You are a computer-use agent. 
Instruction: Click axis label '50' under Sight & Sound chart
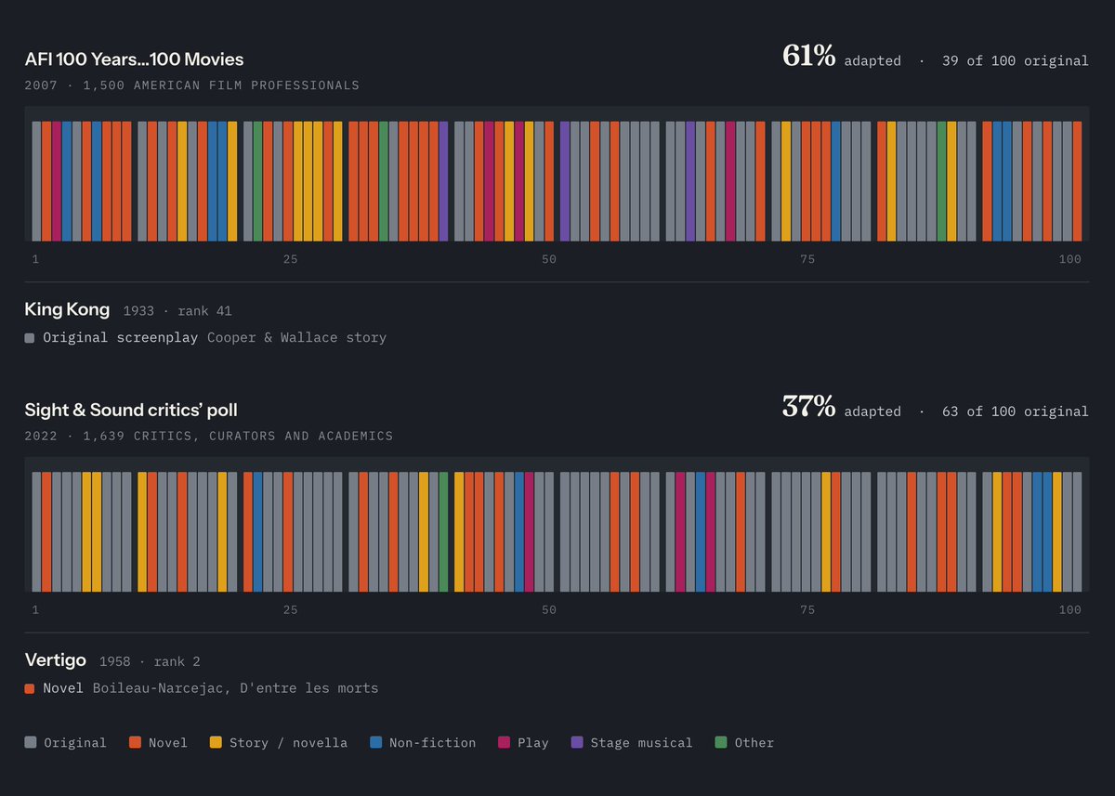549,609
